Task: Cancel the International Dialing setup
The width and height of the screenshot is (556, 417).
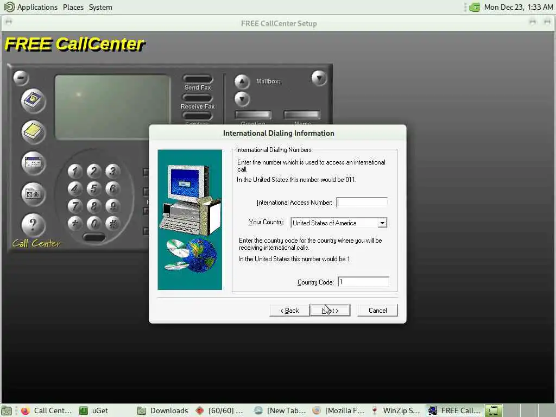Action: pyautogui.click(x=378, y=310)
